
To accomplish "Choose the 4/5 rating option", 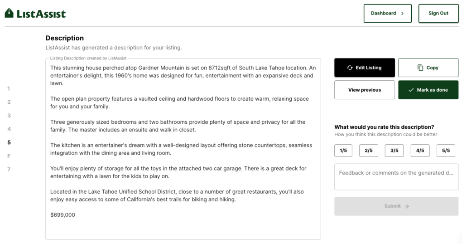I will [x=420, y=151].
